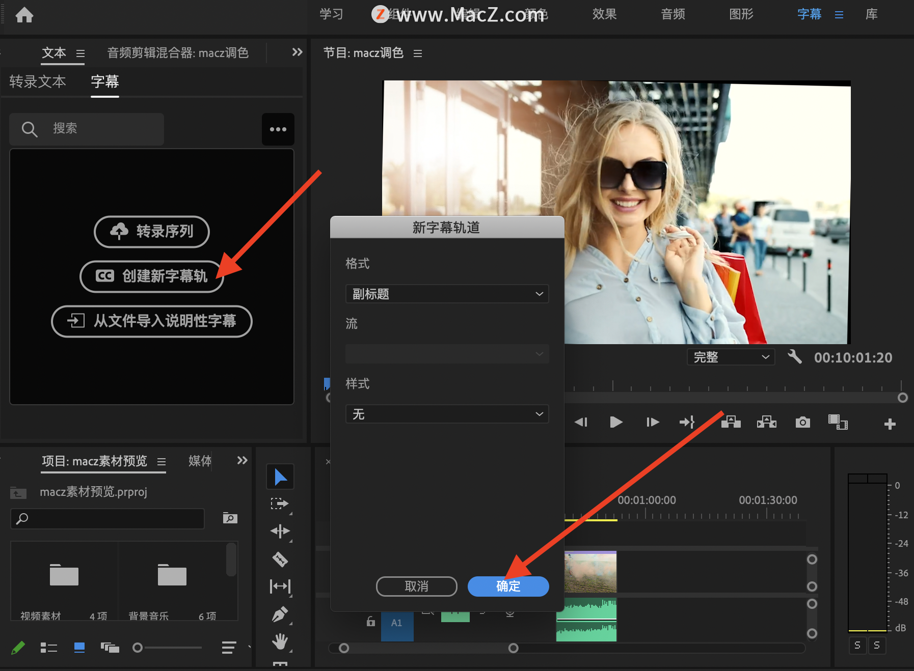Image resolution: width=914 pixels, height=671 pixels.
Task: Open the 完整 playback resolution dropdown
Action: [x=731, y=357]
